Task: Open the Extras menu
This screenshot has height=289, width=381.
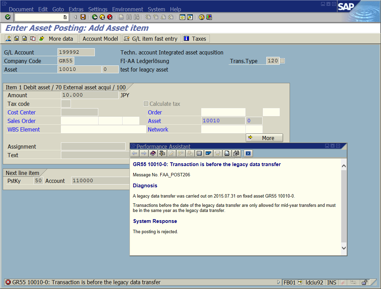Action: tap(76, 9)
